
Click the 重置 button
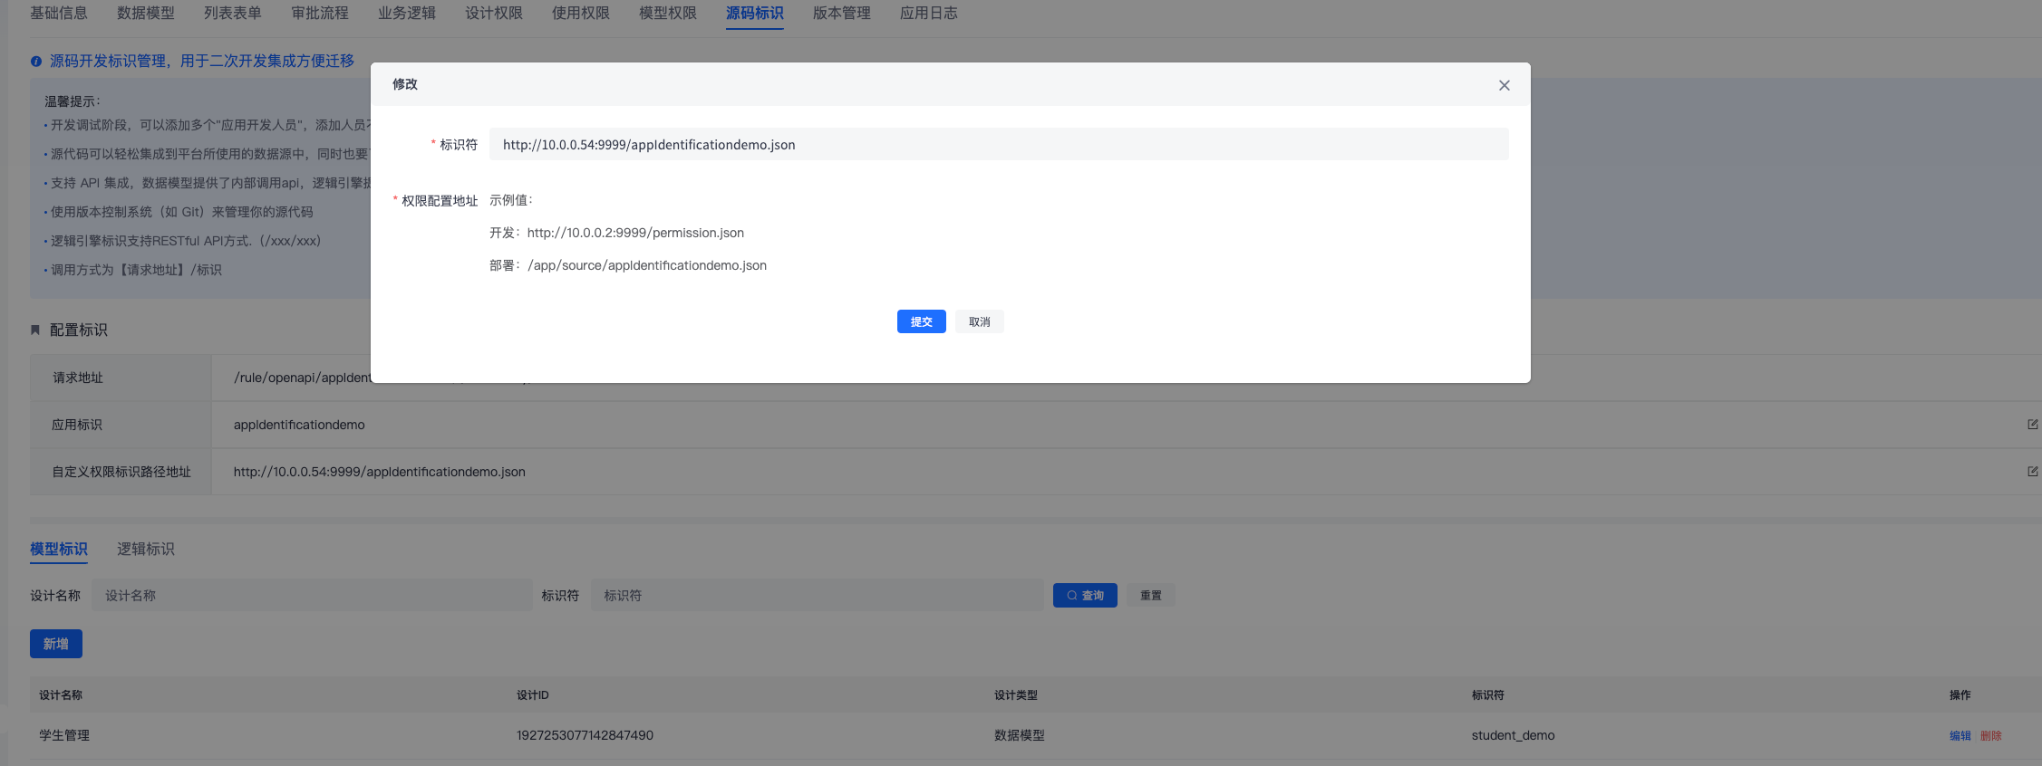pyautogui.click(x=1151, y=595)
